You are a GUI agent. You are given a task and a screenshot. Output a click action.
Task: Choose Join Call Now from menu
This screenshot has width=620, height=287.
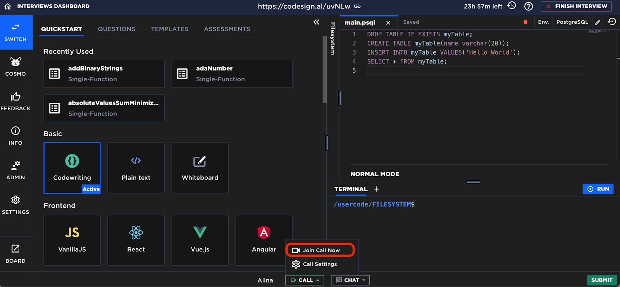(320, 250)
